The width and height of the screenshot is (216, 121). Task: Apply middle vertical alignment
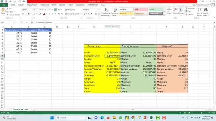[x=52, y=10]
